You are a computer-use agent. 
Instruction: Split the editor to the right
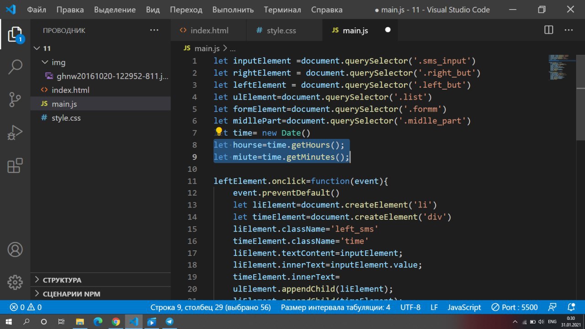(x=548, y=30)
